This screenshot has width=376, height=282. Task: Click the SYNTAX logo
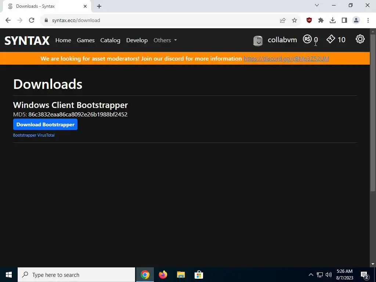coord(27,40)
